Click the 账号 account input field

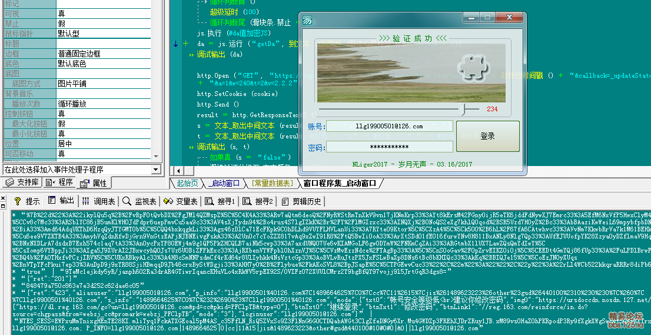(x=389, y=127)
